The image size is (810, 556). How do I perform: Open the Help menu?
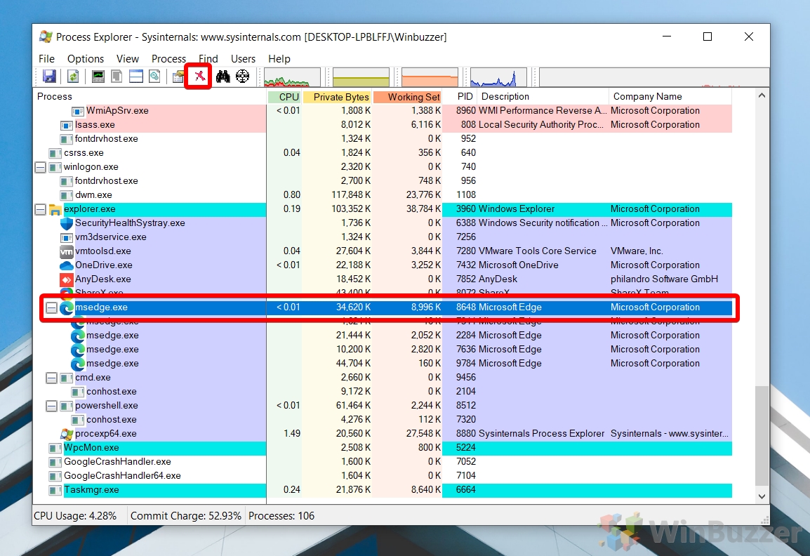coord(279,59)
